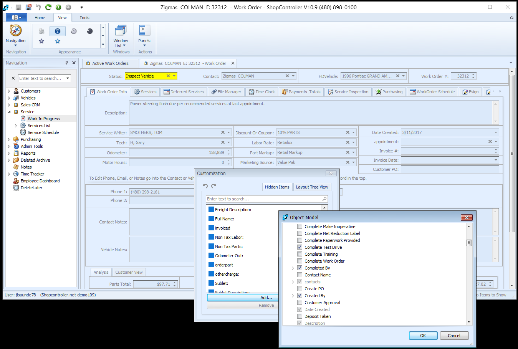The image size is (518, 349).
Task: Open the Payments Totals tab
Action: point(301,92)
